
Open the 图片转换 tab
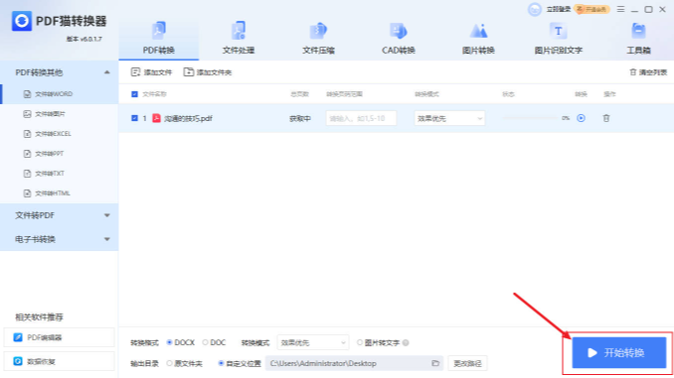pos(478,39)
